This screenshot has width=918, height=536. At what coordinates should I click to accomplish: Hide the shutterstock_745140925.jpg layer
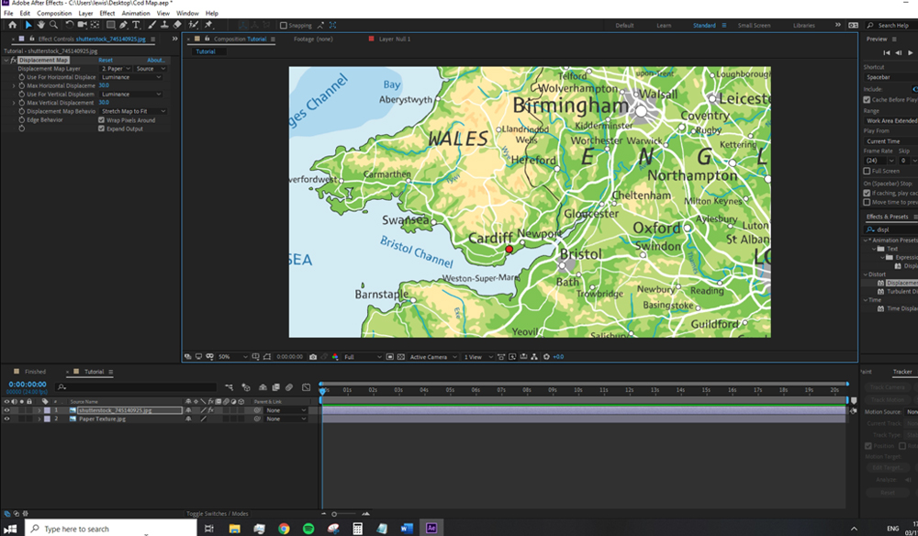point(6,411)
